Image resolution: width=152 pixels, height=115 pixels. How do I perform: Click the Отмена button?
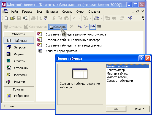[x=139, y=109]
